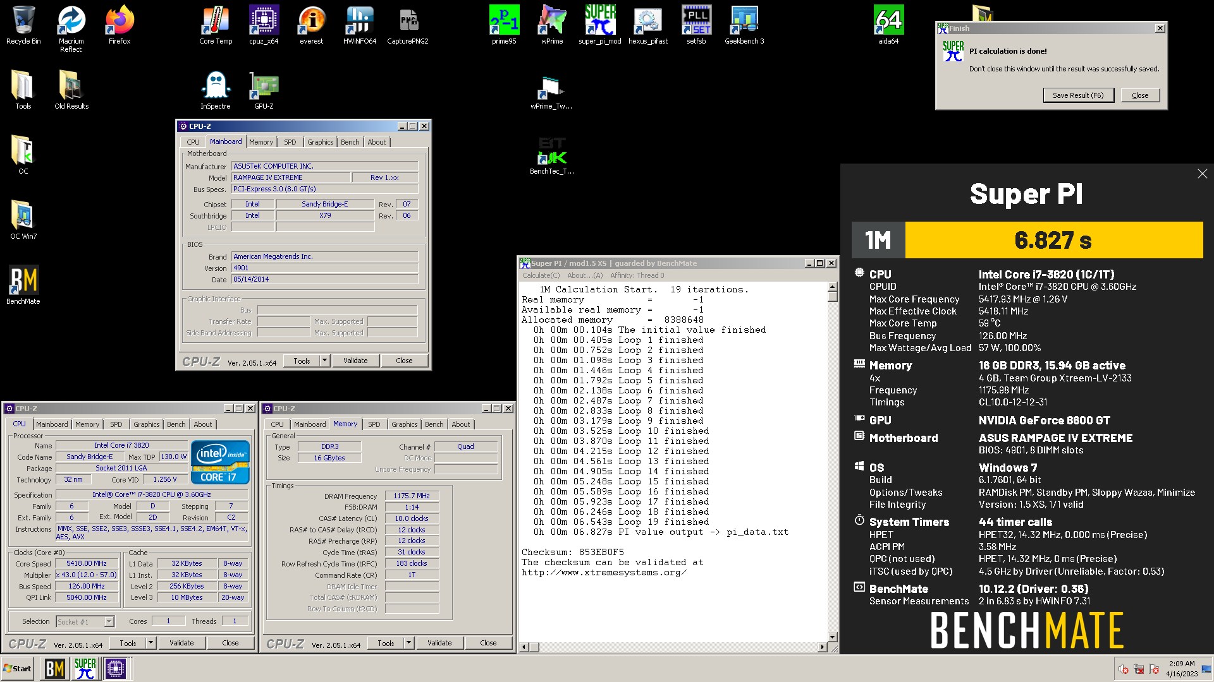Launch the prime95 desktop icon
Screen dimensions: 1214x682
tap(504, 25)
